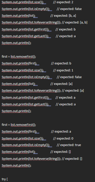Click the first "first = list.removeFirst();" statement
This screenshot has width=95, height=182.
coord(19,57)
